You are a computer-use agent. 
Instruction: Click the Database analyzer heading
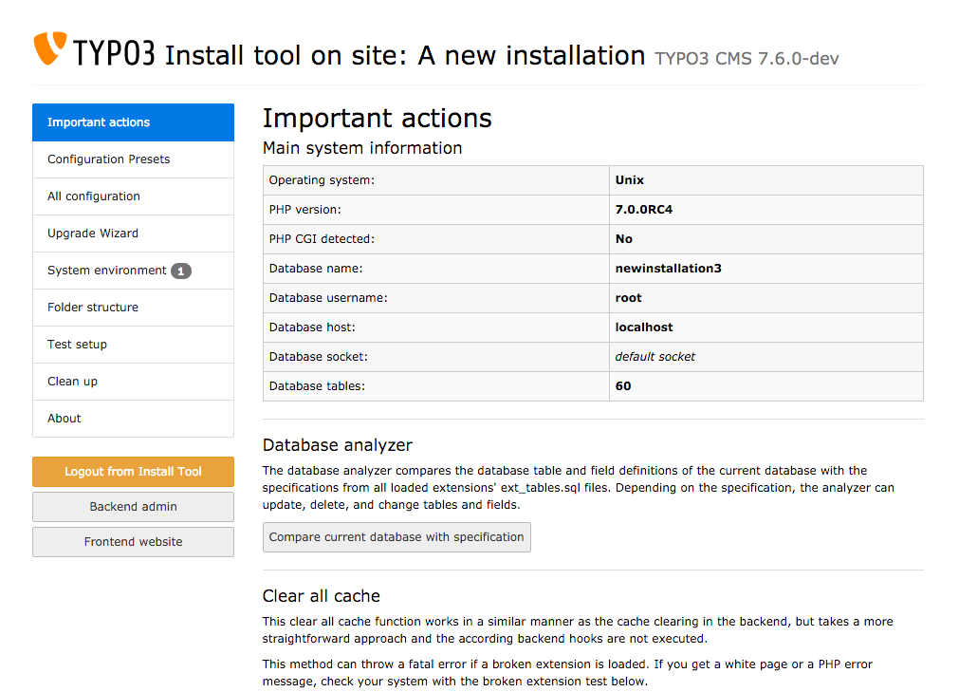pos(337,445)
